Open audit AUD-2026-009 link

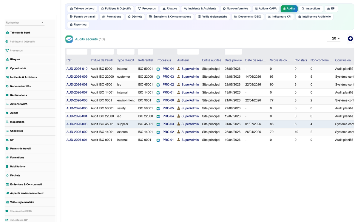pyautogui.click(x=77, y=77)
